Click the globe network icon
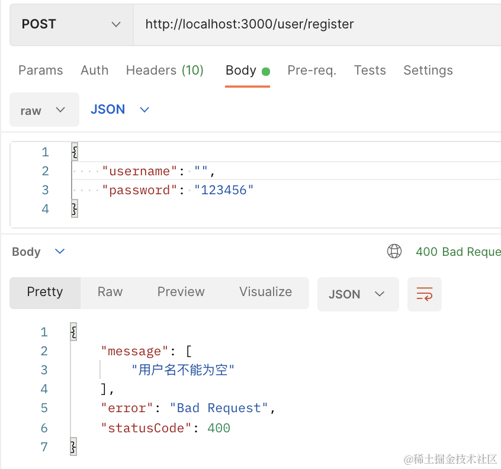Viewport: 501px width, 469px height. pos(394,251)
